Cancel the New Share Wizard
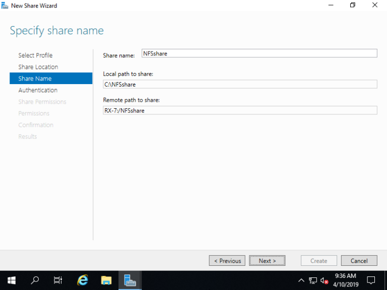This screenshot has height=290, width=387. [x=359, y=261]
